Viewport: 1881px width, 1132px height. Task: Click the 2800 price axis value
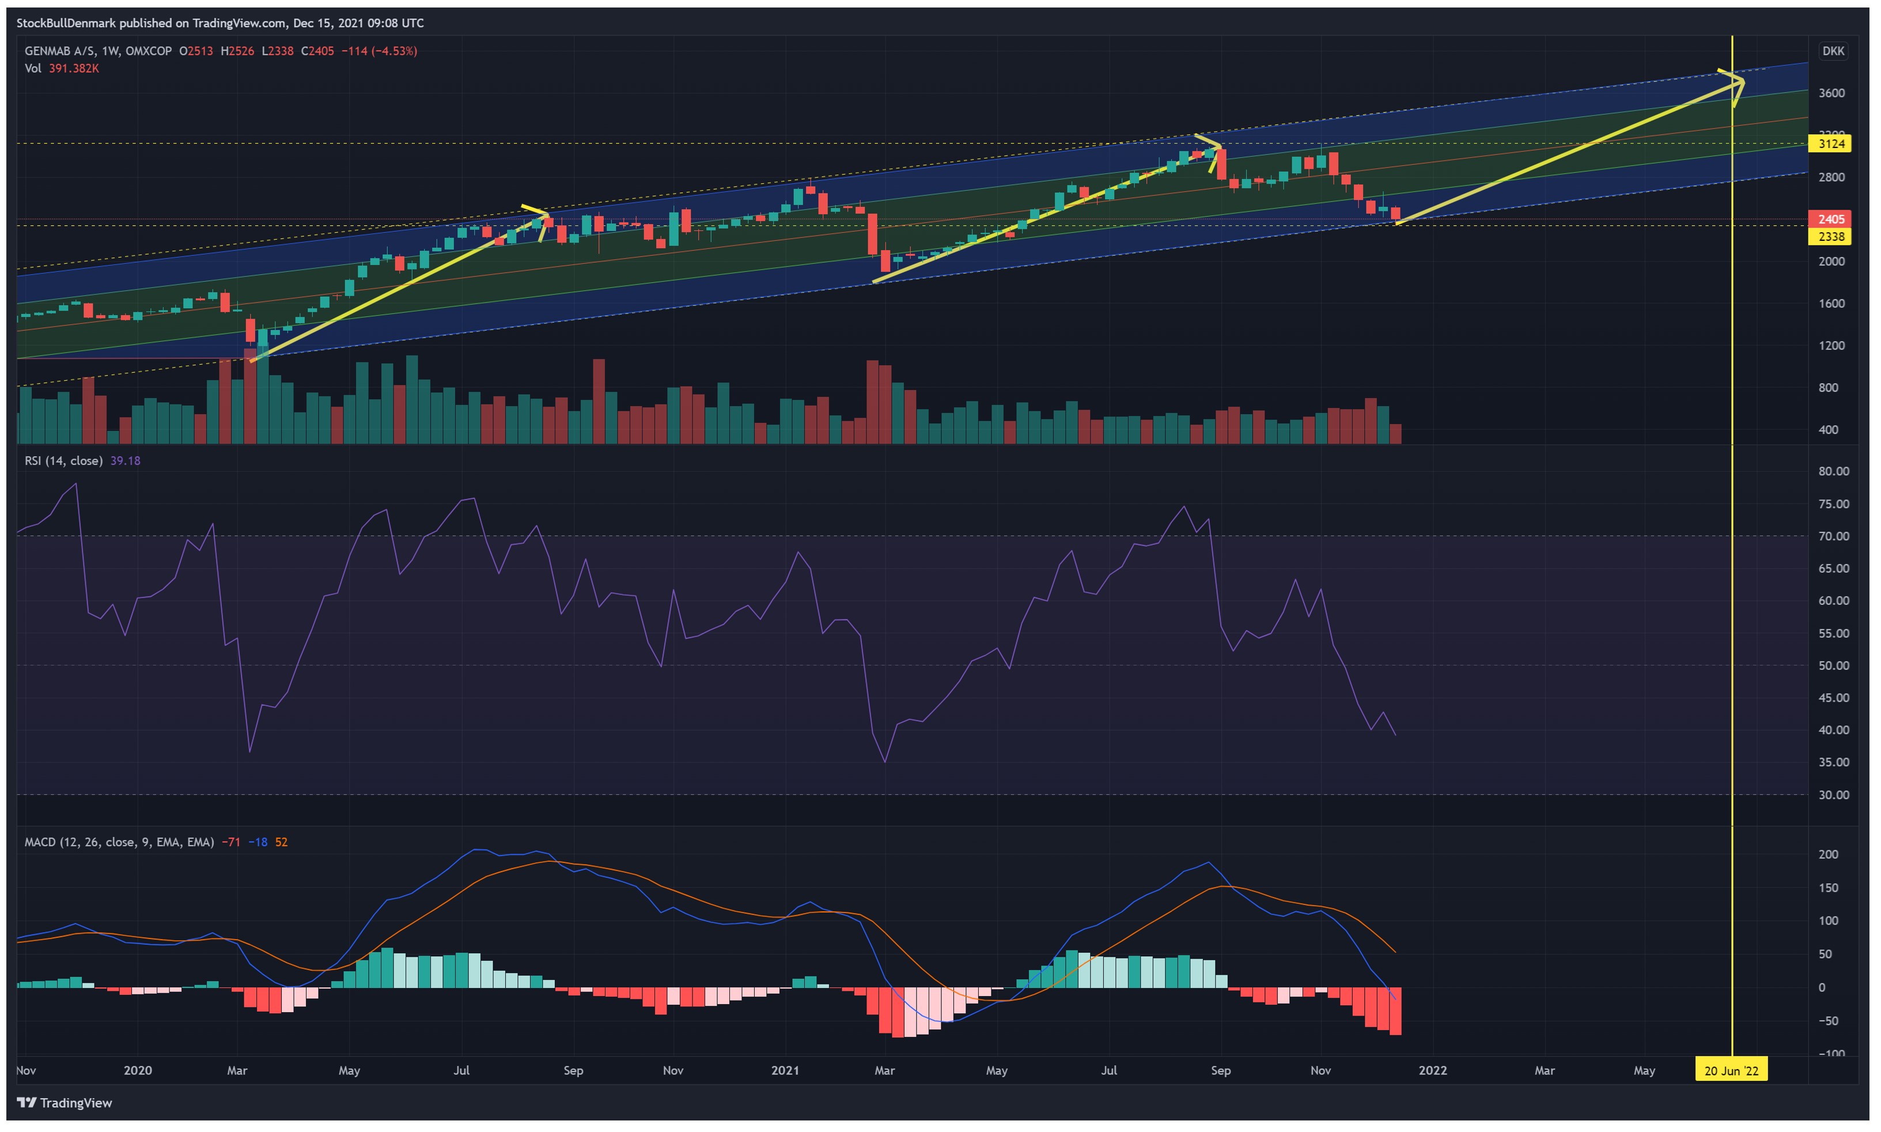[x=1831, y=178]
